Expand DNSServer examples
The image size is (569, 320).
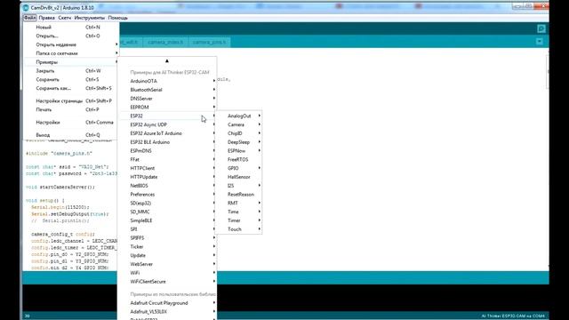167,99
